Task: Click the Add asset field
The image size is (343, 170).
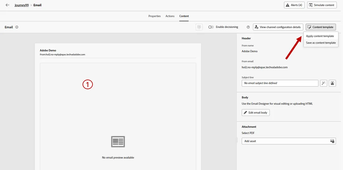Action: [289, 141]
